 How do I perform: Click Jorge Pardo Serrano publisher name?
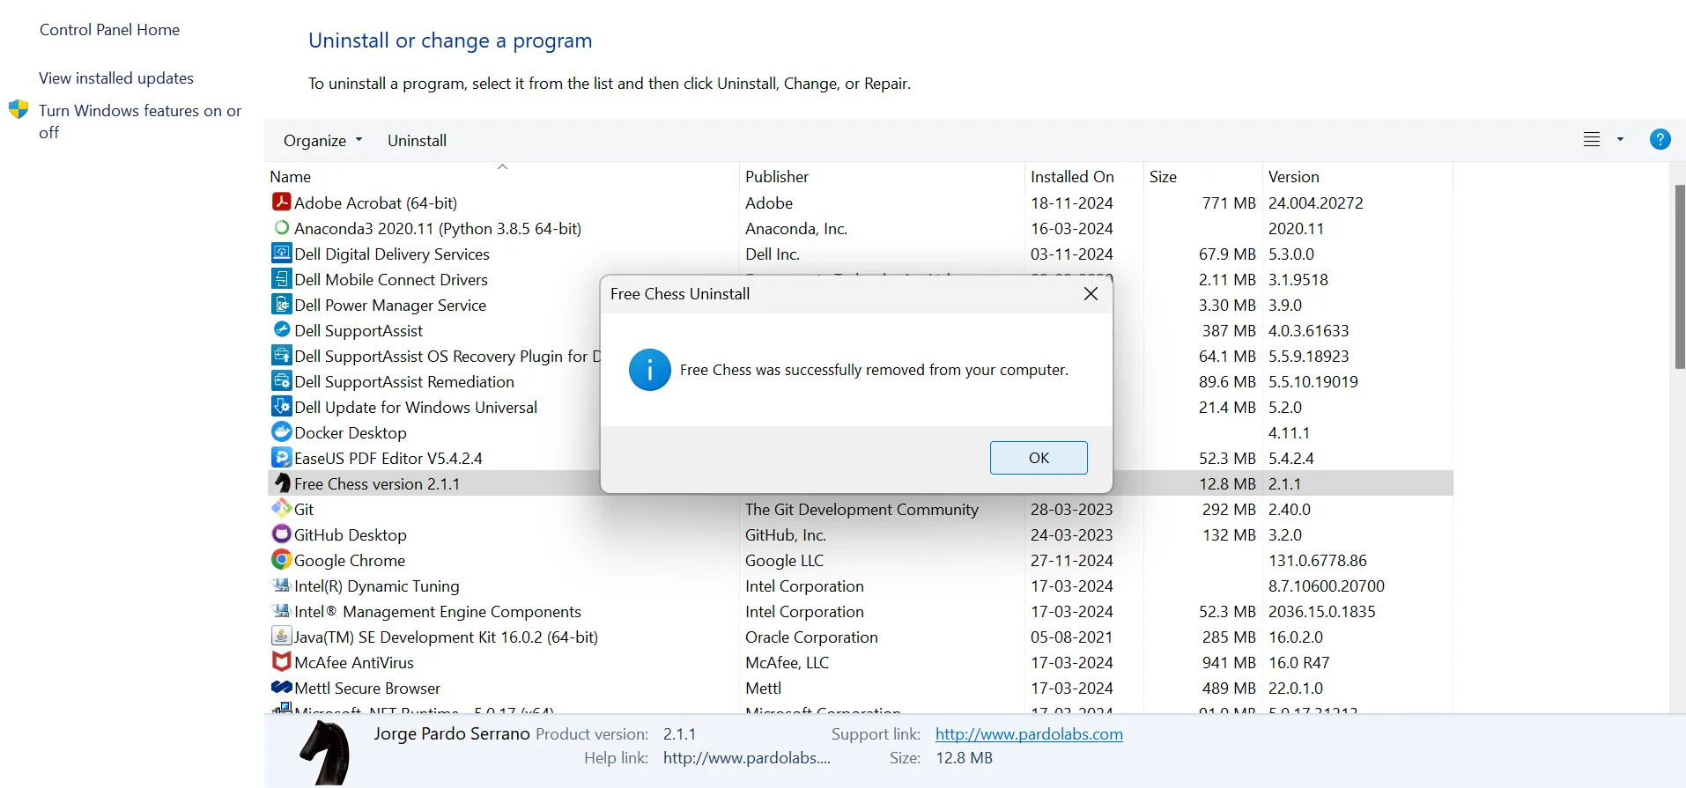[452, 733]
